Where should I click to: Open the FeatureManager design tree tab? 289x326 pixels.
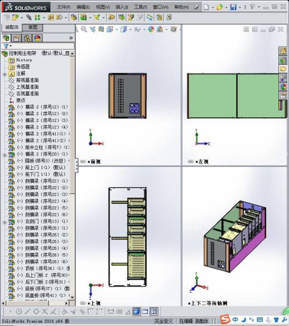click(6, 38)
